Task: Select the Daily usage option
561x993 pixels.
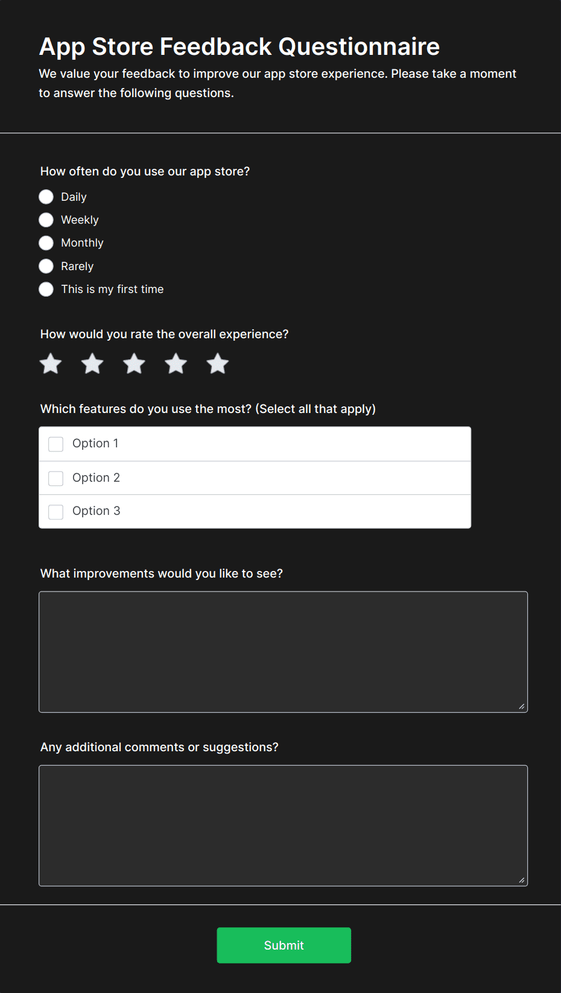Action: 46,197
